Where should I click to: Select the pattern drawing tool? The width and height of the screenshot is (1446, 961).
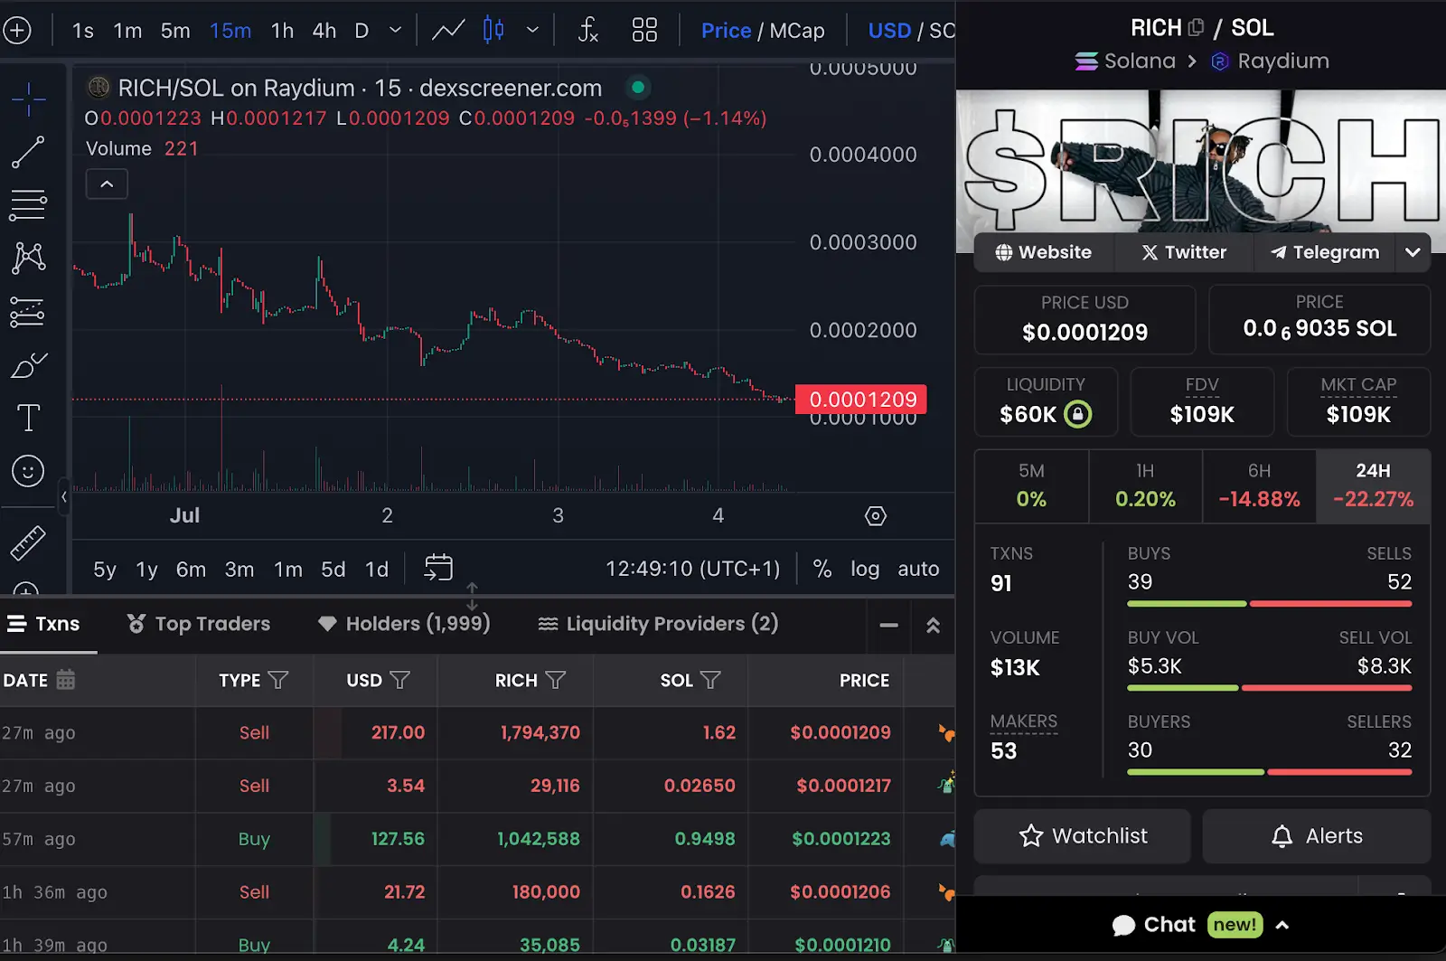(28, 259)
